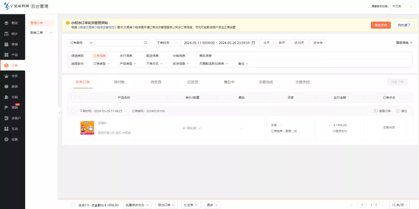This screenshot has width=419, height=209.
Task: Click the 前往开启 button
Action: (381, 25)
